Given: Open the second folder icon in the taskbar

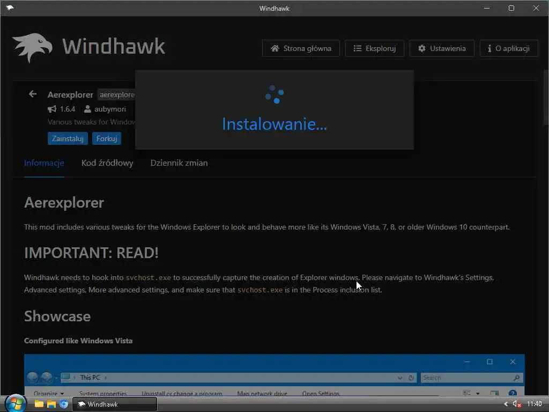Looking at the screenshot, I should pos(51,404).
